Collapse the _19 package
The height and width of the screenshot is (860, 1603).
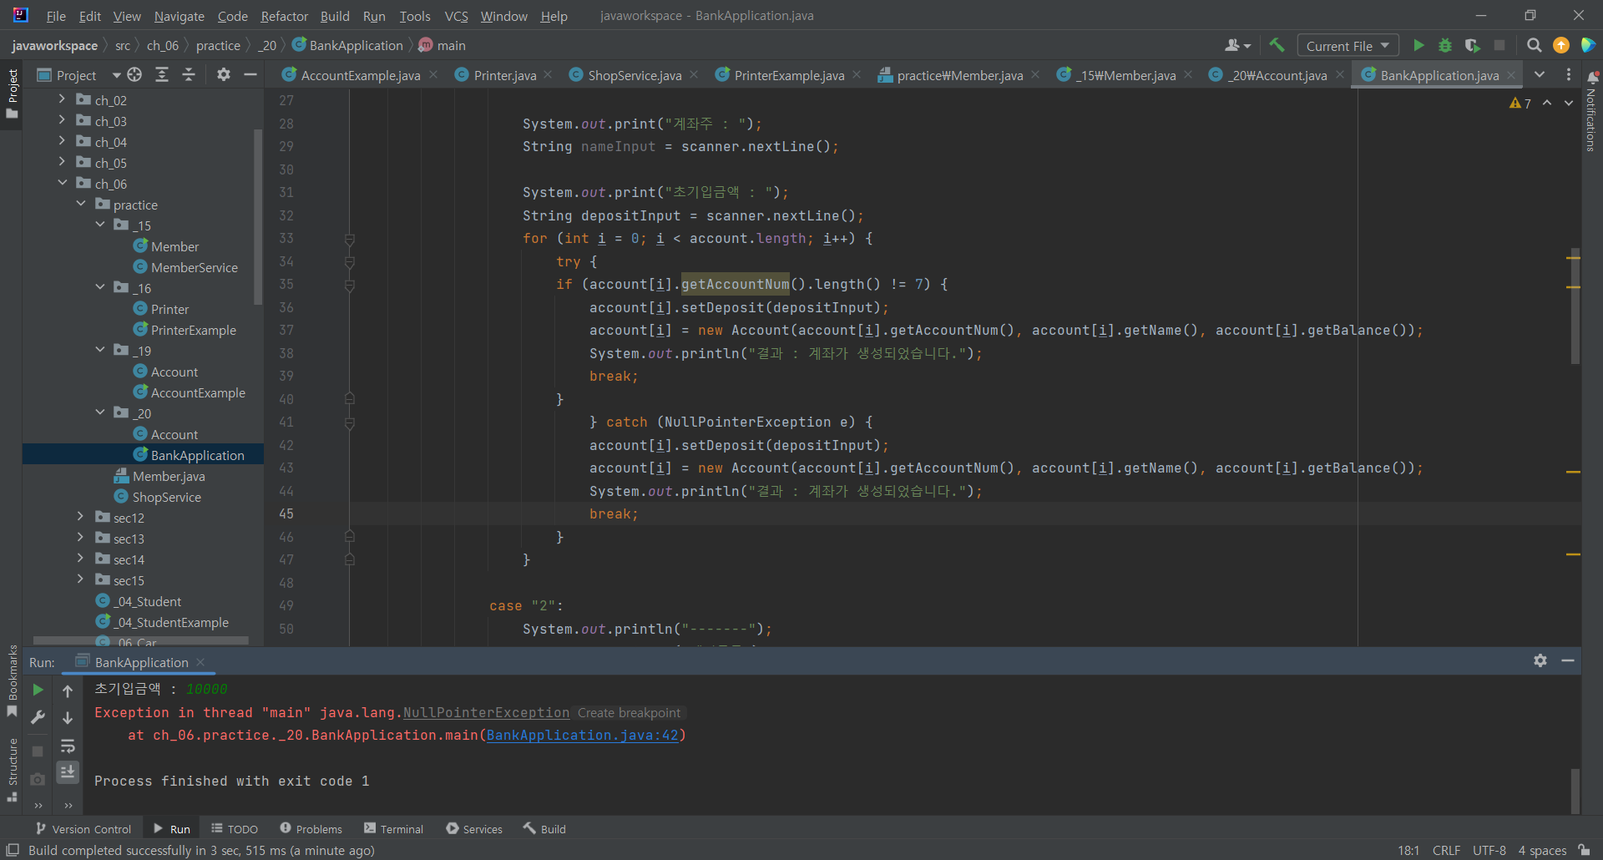(100, 349)
